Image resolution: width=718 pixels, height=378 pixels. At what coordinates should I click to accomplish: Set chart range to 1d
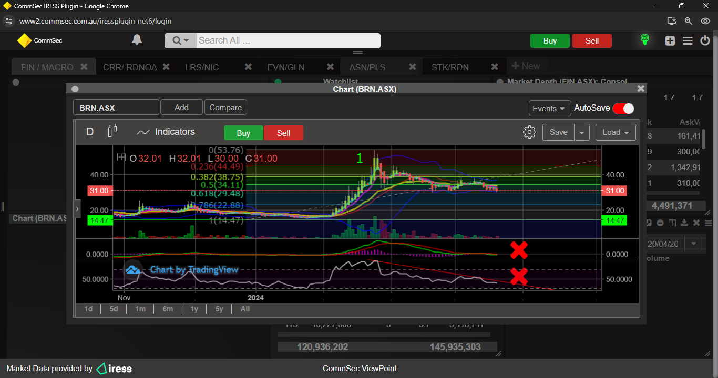click(x=88, y=309)
